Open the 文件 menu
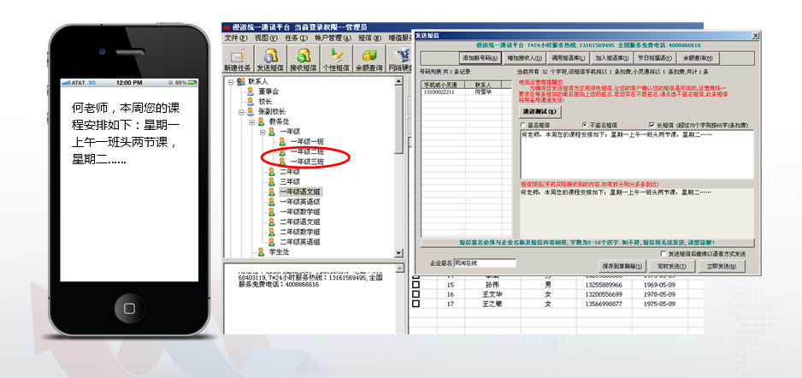The height and width of the screenshot is (378, 802). click(x=236, y=38)
